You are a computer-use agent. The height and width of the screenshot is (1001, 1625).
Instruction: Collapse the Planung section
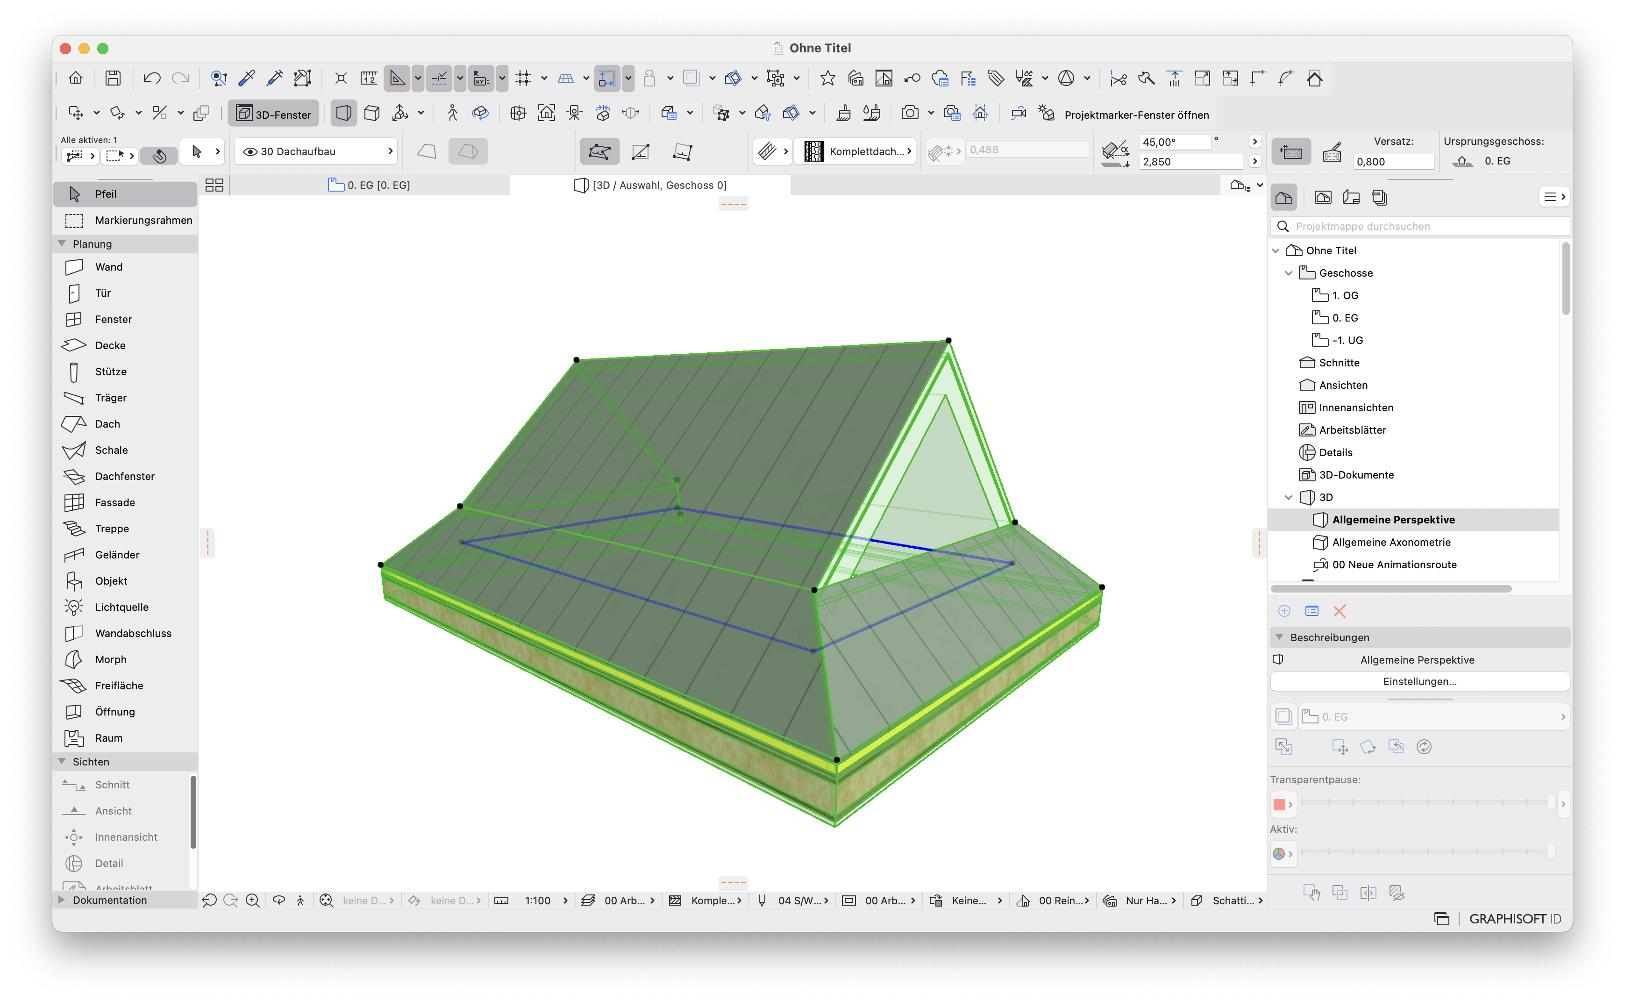(62, 243)
